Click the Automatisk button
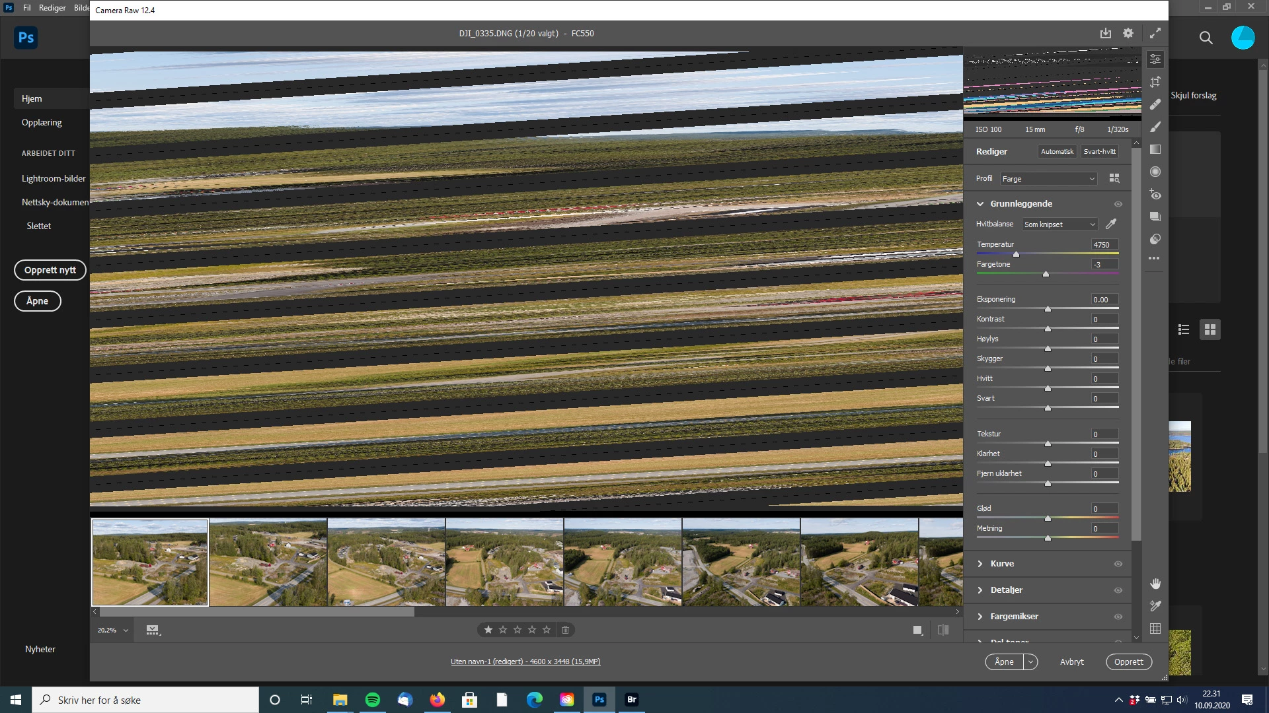This screenshot has width=1269, height=713. pos(1057,151)
